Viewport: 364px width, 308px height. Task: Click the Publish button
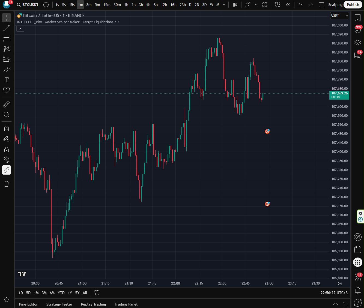pos(353,5)
